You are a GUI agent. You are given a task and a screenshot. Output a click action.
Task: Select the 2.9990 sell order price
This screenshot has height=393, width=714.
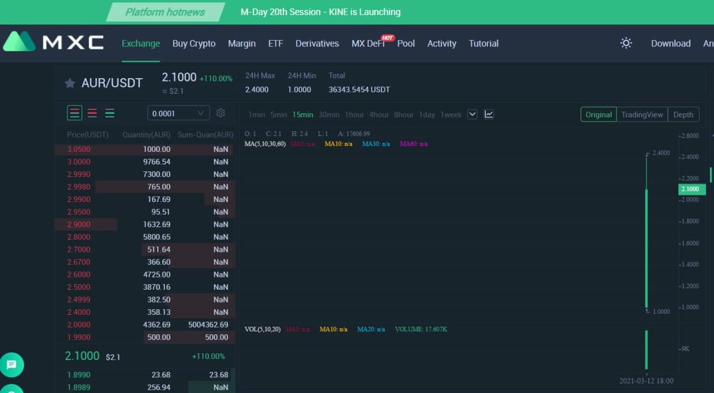coord(79,174)
